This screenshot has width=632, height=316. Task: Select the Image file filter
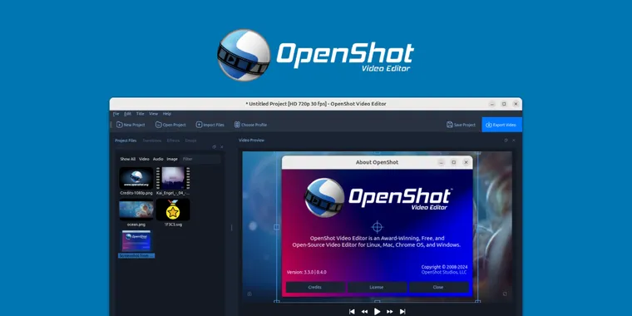click(172, 159)
